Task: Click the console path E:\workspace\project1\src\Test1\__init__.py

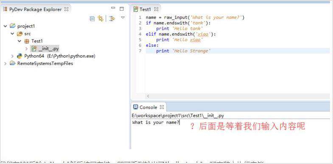Action: (178, 116)
